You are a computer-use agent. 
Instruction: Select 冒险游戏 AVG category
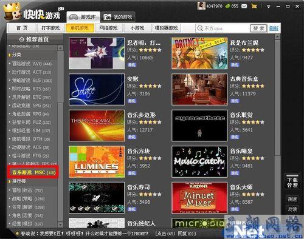(32, 64)
